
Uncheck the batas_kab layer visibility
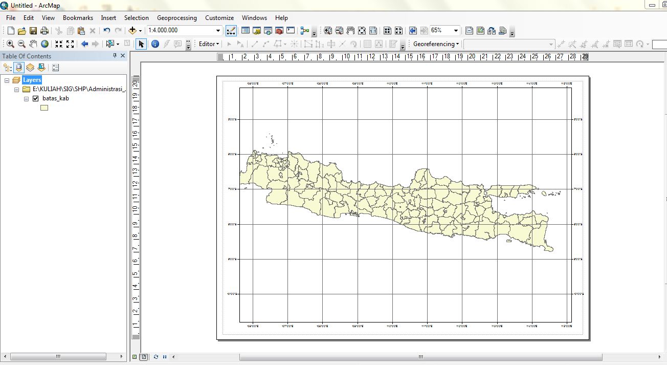point(35,98)
